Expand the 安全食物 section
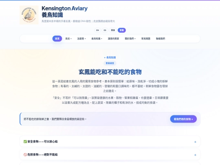Viewport: 220px width, 165px height. [110, 141]
